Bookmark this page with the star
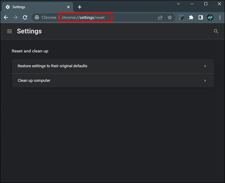Viewport: 225px width, 183px height. click(x=170, y=17)
